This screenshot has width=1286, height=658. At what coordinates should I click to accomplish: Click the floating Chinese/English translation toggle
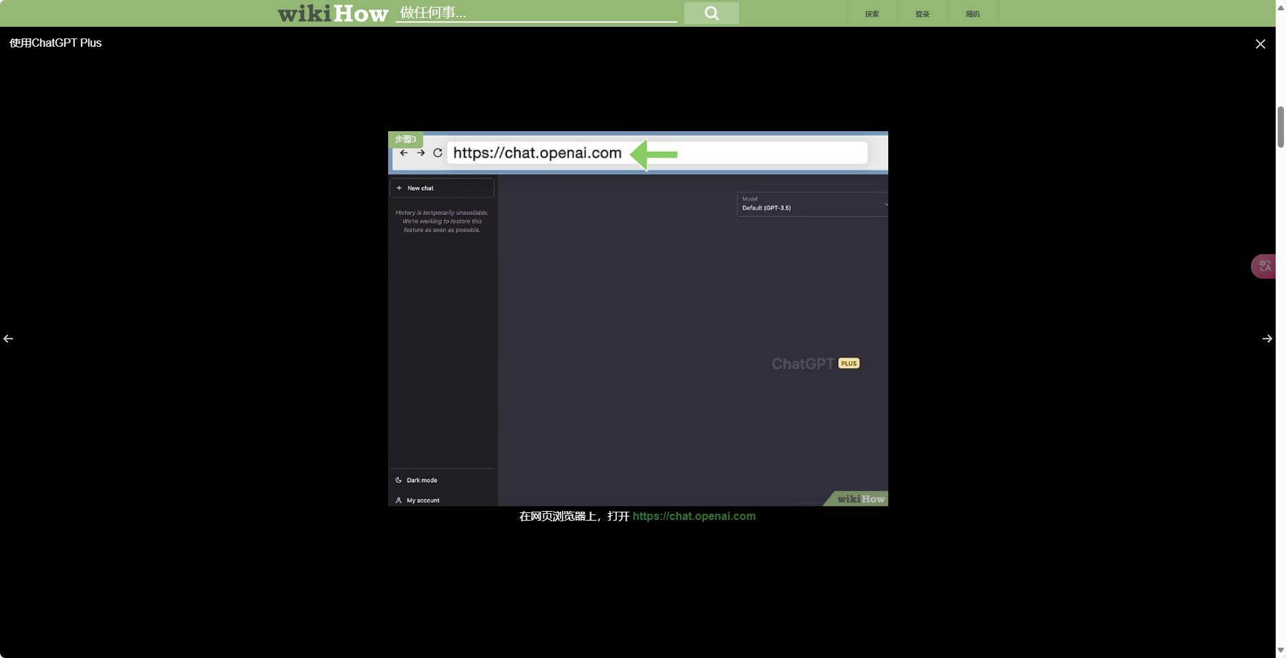pyautogui.click(x=1265, y=266)
